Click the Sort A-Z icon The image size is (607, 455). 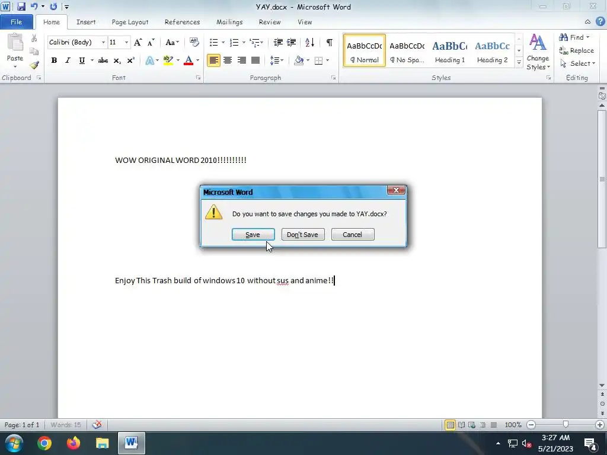click(x=309, y=42)
